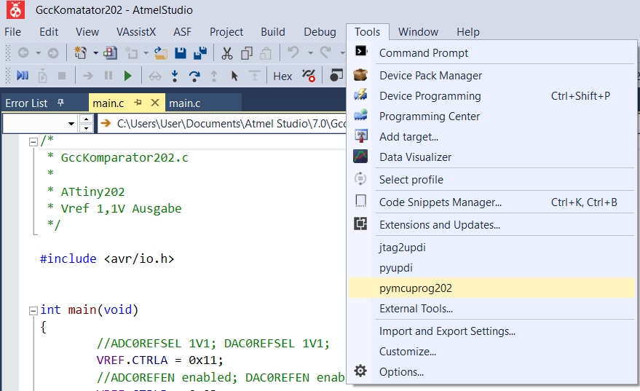
Task: Click the Cut scissors icon
Action: pyautogui.click(x=226, y=53)
